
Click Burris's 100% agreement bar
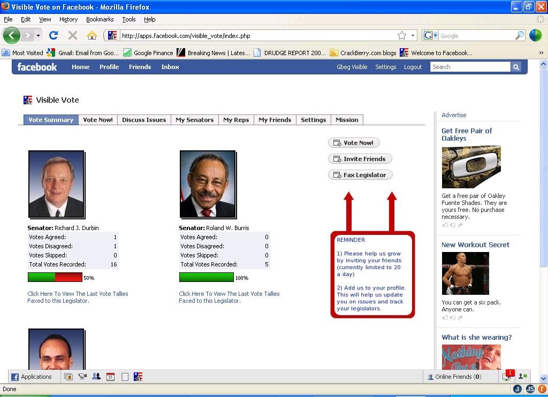(206, 278)
